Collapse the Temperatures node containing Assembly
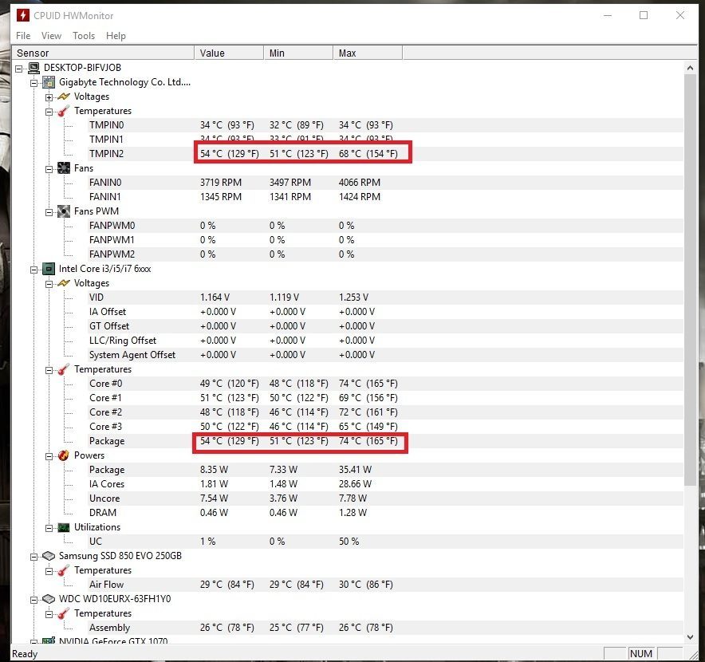 click(49, 614)
